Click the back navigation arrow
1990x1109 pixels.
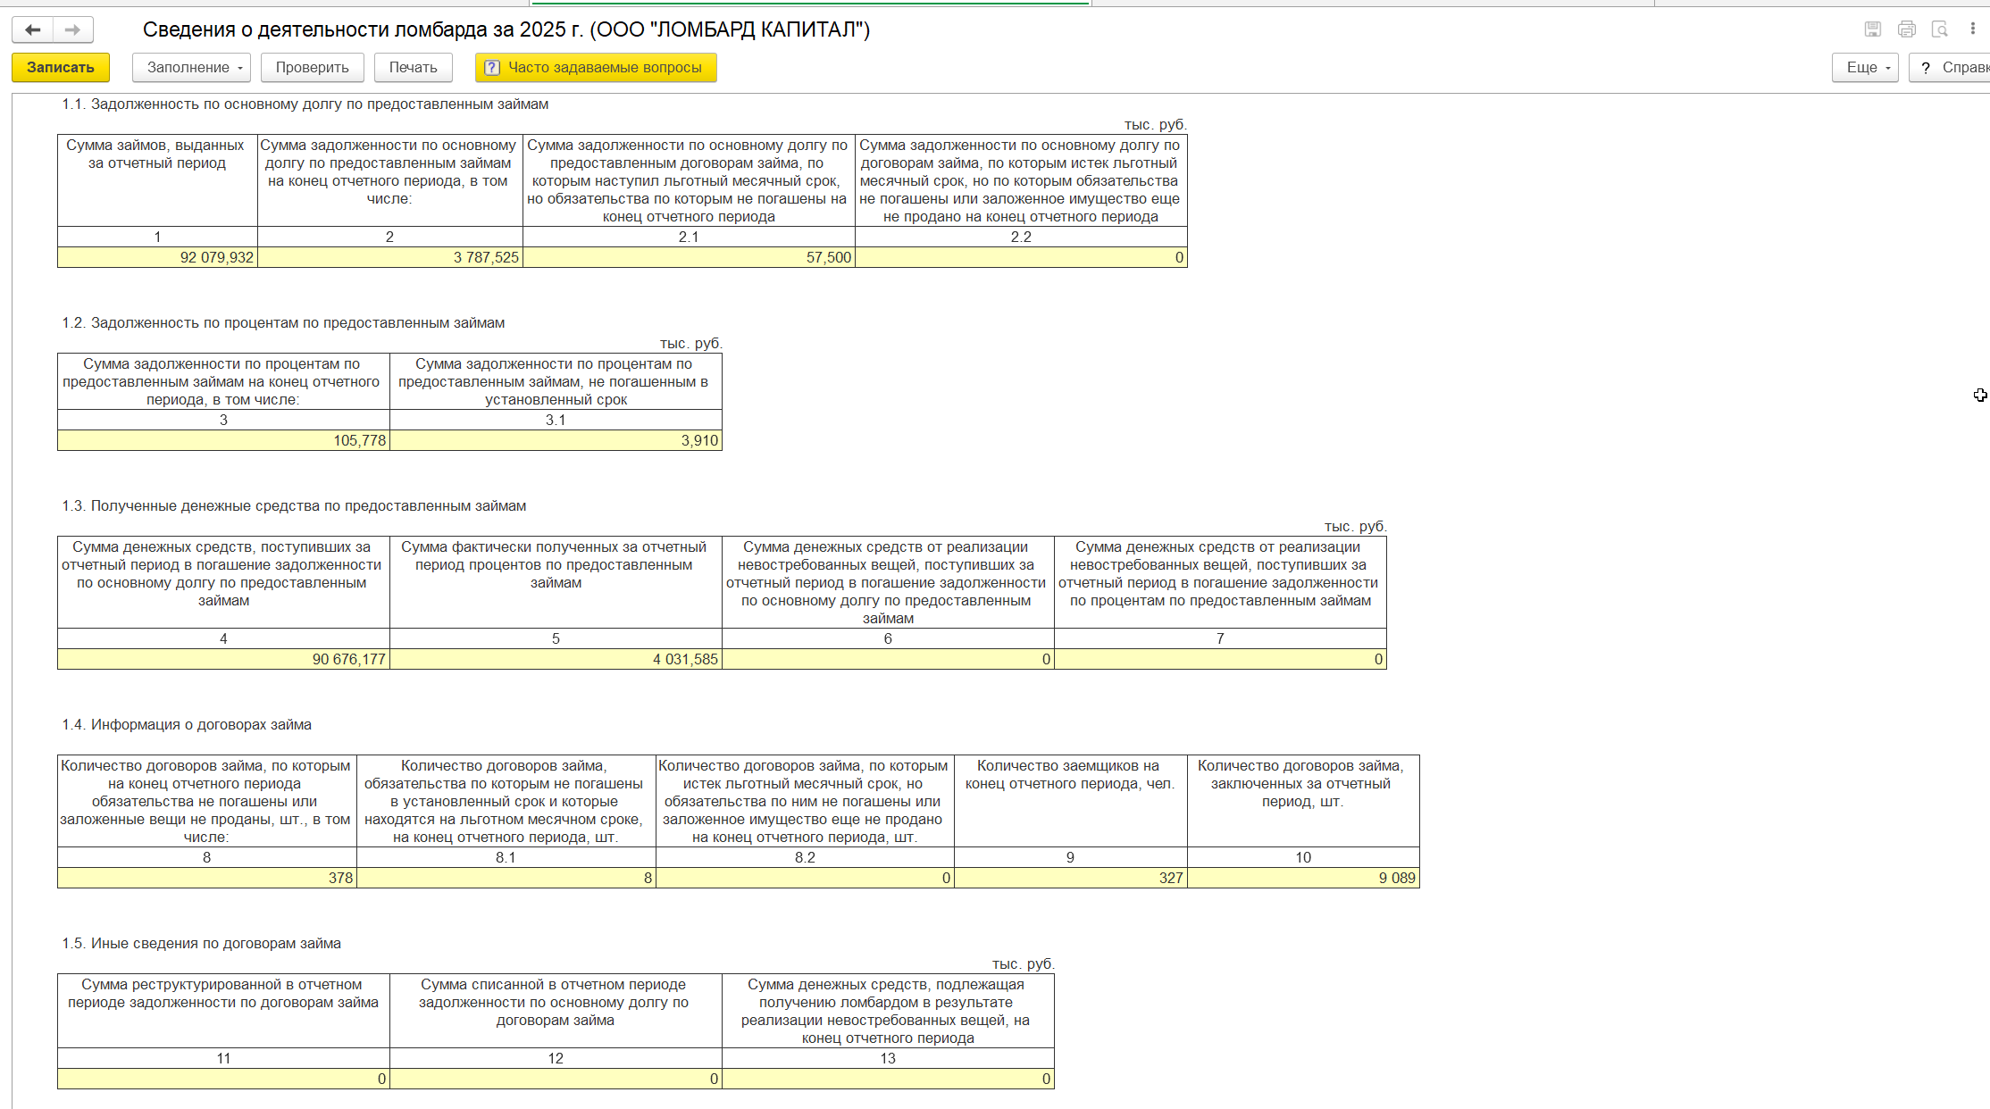(33, 30)
